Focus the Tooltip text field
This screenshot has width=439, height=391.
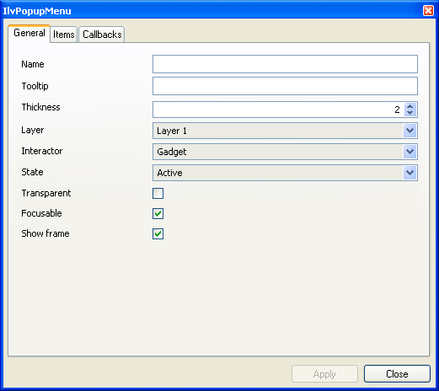[x=285, y=86]
